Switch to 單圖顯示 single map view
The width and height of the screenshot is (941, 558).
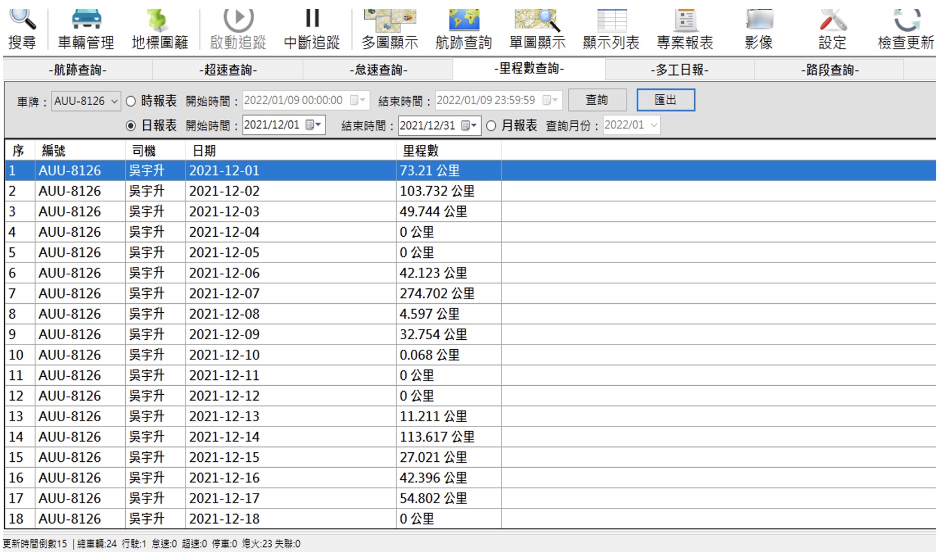(537, 29)
